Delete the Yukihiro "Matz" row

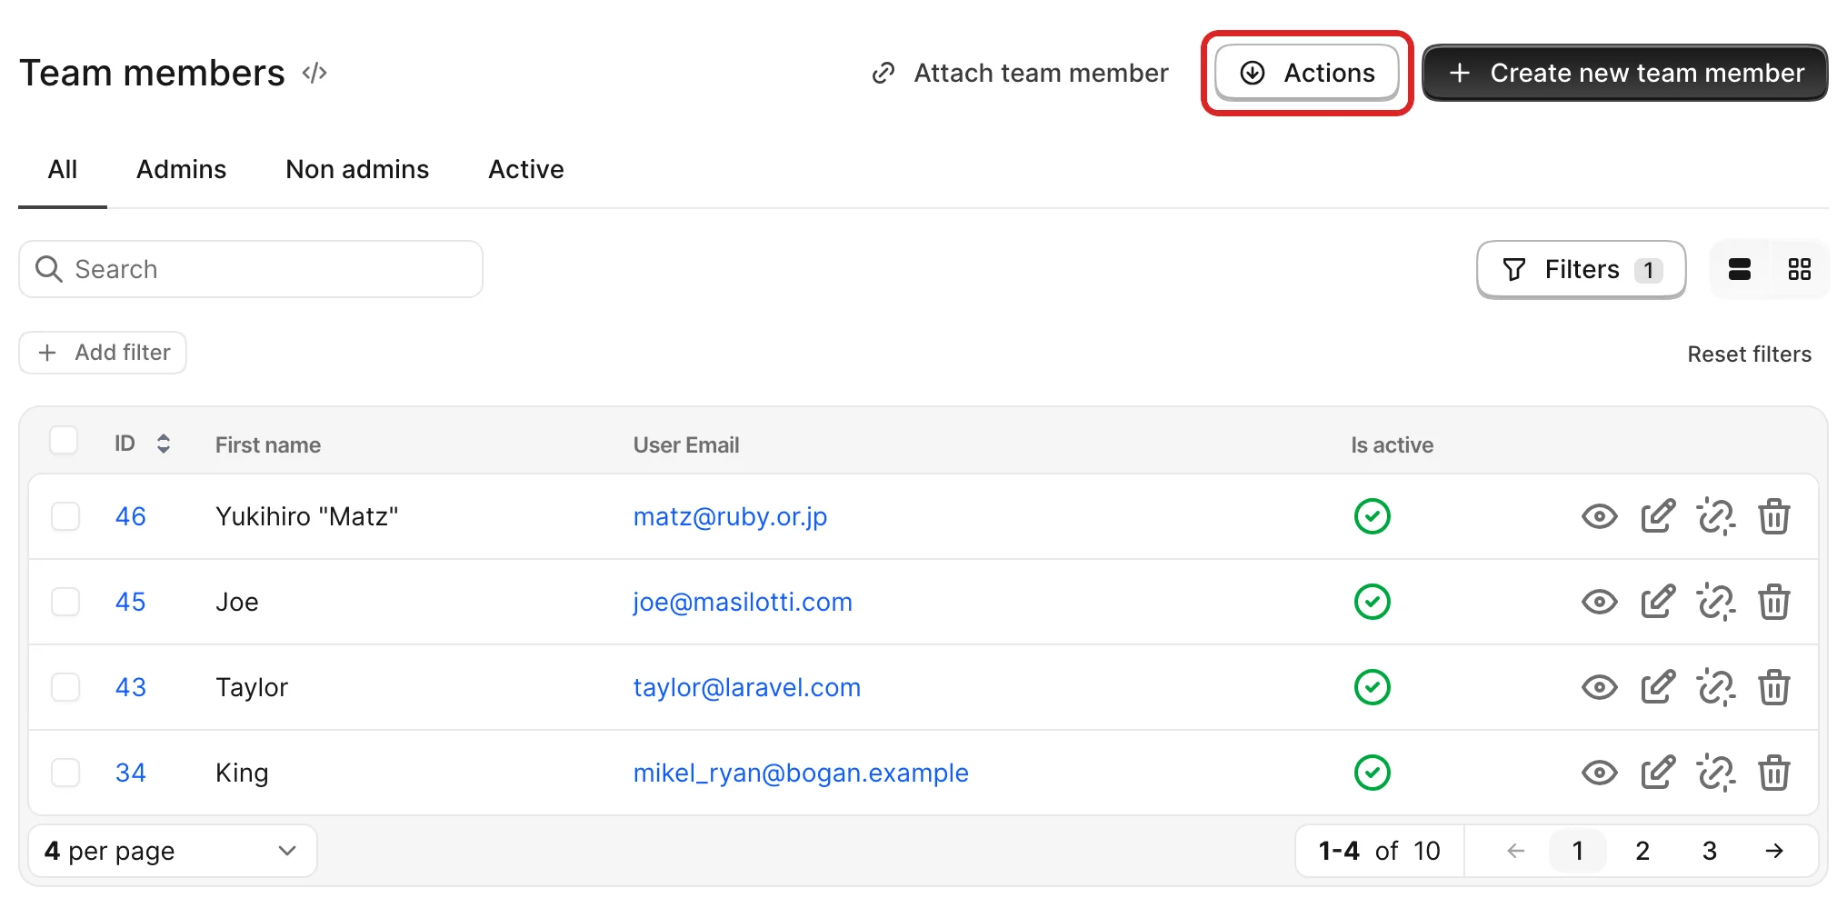[x=1773, y=516]
